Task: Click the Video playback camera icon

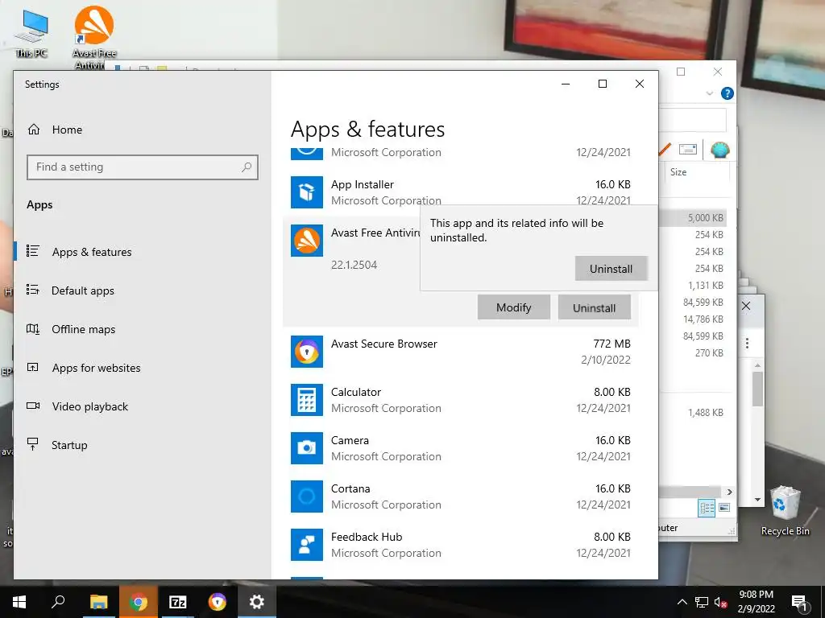Action: click(x=33, y=406)
